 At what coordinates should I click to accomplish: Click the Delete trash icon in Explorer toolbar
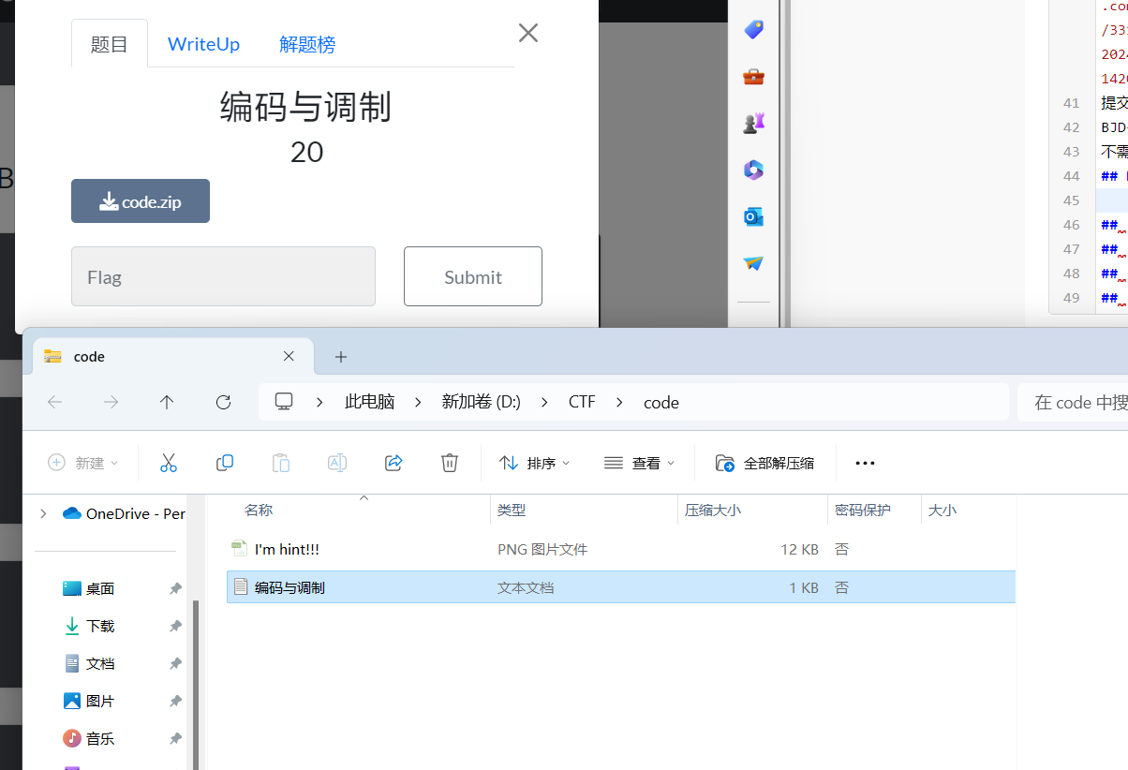pyautogui.click(x=450, y=463)
